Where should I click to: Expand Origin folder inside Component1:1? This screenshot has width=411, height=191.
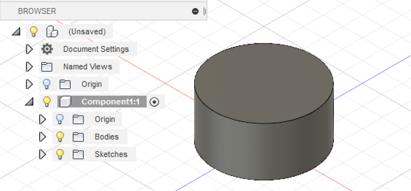pyautogui.click(x=42, y=119)
